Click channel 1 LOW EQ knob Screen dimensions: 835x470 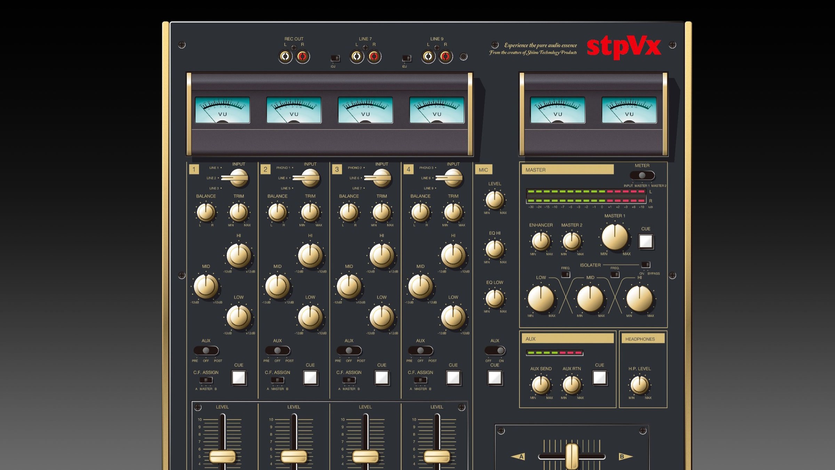tap(239, 317)
